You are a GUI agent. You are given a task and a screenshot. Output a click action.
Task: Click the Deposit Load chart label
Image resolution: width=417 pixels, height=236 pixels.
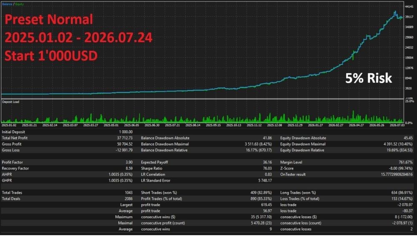tap(11, 102)
